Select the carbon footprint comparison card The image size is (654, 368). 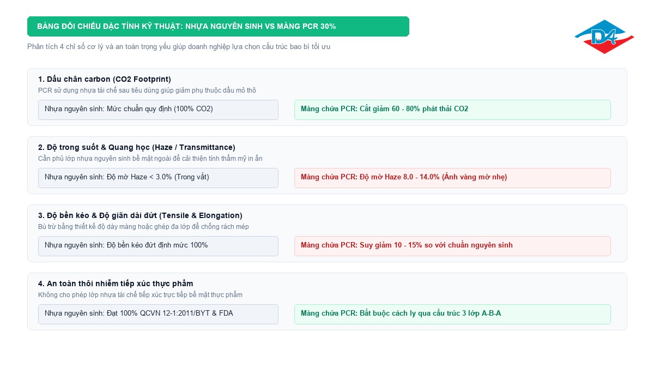pyautogui.click(x=327, y=97)
